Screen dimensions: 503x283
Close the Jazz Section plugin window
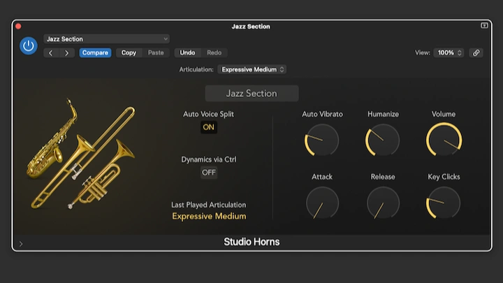click(18, 27)
